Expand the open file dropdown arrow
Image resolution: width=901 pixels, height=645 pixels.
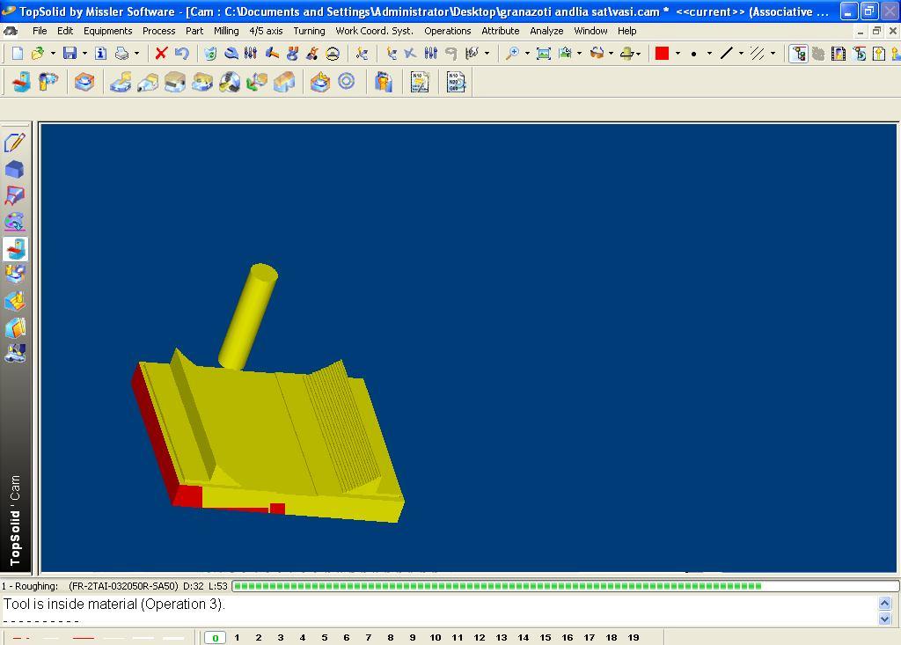pyautogui.click(x=53, y=54)
